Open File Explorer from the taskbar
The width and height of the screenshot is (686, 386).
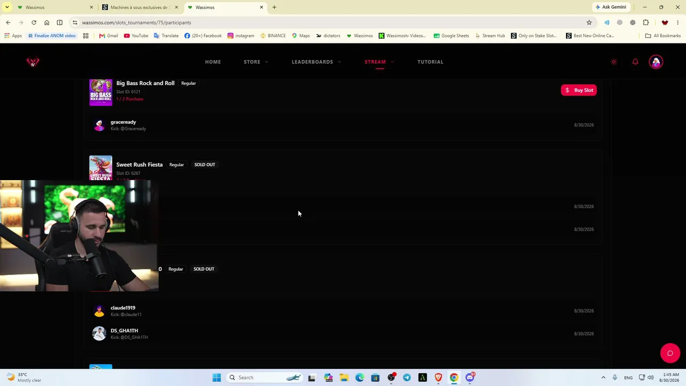pos(344,377)
